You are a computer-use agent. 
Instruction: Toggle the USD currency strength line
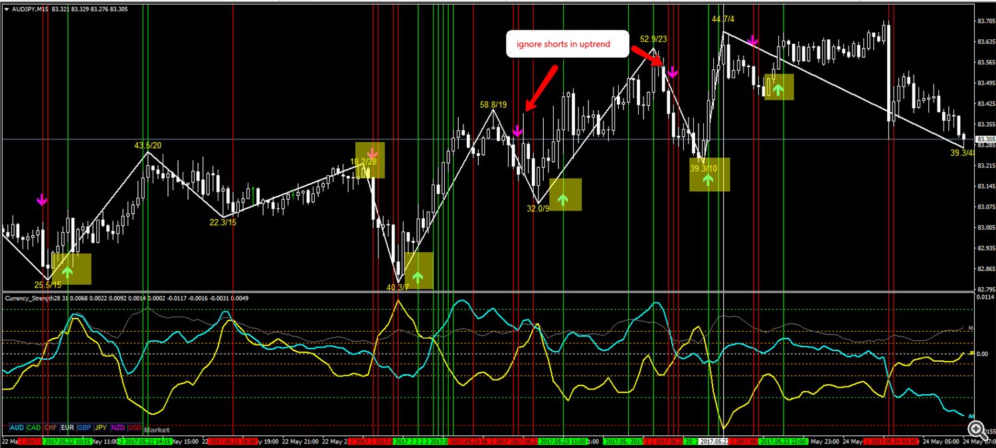tap(134, 427)
